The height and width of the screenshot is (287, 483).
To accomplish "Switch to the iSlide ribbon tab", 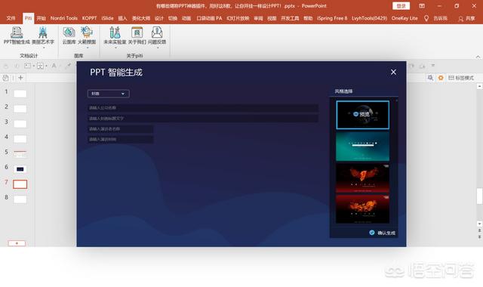I will tap(107, 18).
